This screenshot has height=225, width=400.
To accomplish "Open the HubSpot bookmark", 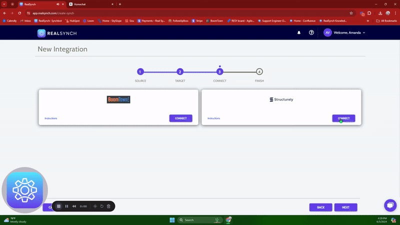I will tap(72, 21).
